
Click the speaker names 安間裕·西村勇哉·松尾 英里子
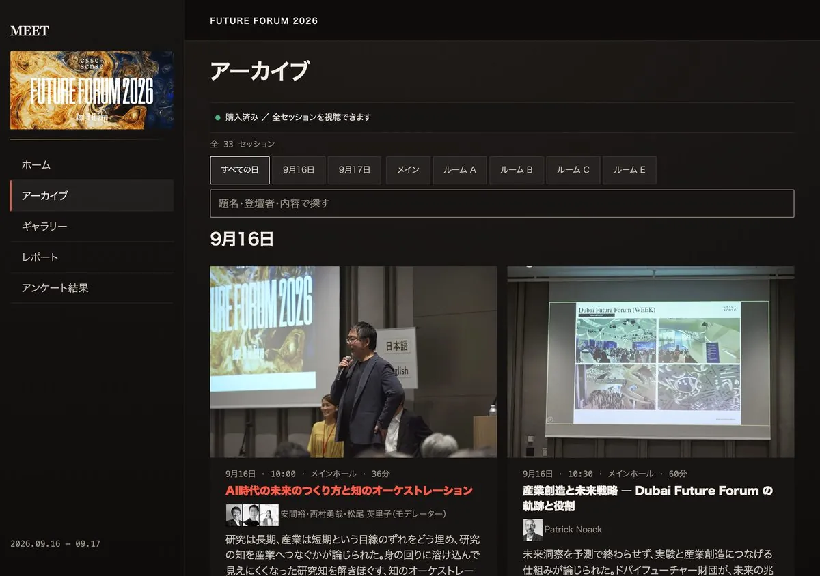[363, 514]
